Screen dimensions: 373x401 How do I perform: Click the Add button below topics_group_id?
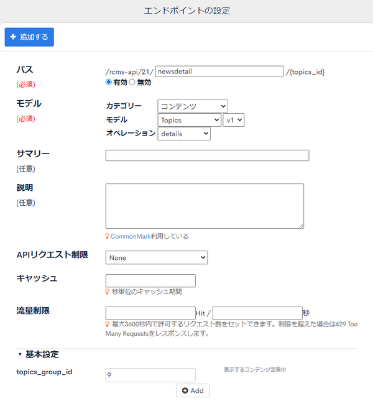pyautogui.click(x=193, y=390)
